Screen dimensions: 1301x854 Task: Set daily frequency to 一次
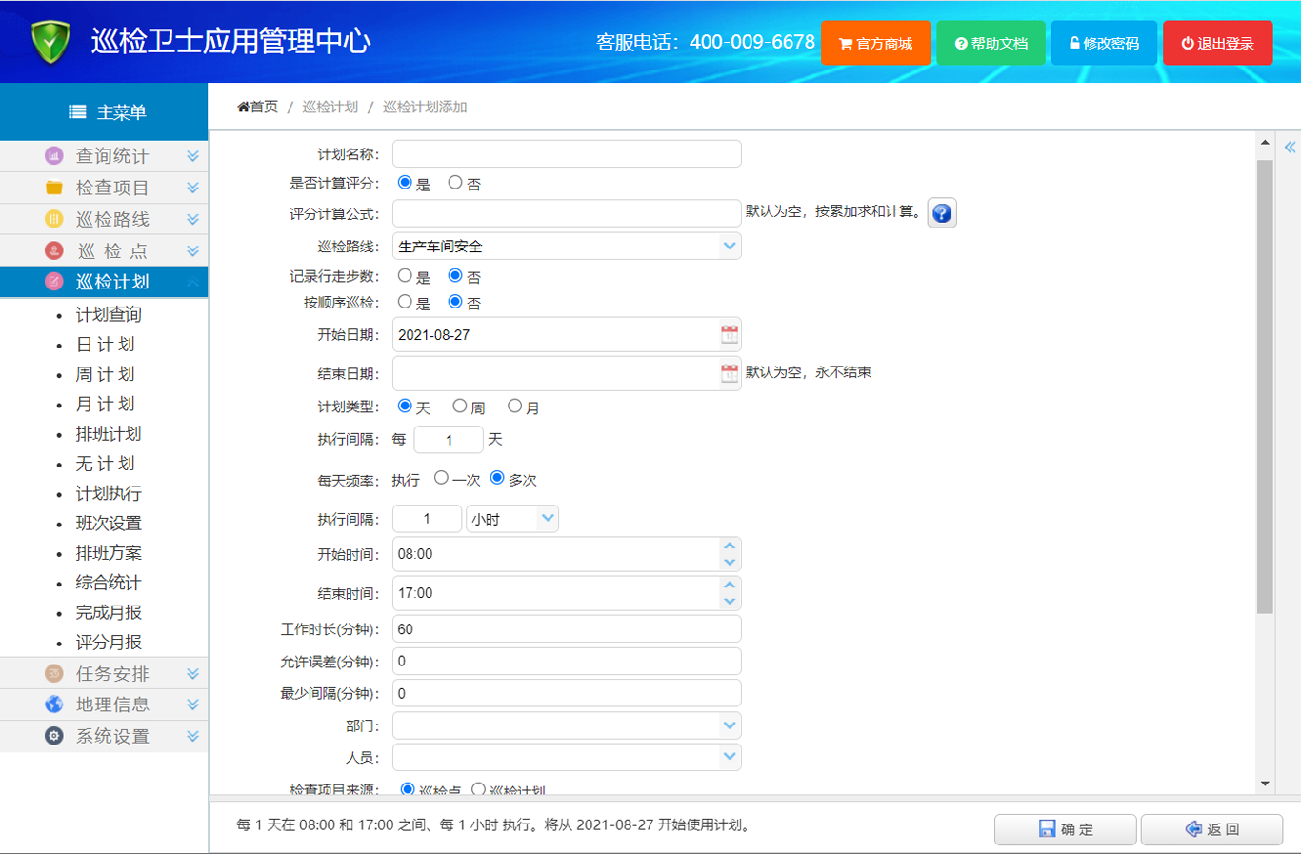coord(441,478)
